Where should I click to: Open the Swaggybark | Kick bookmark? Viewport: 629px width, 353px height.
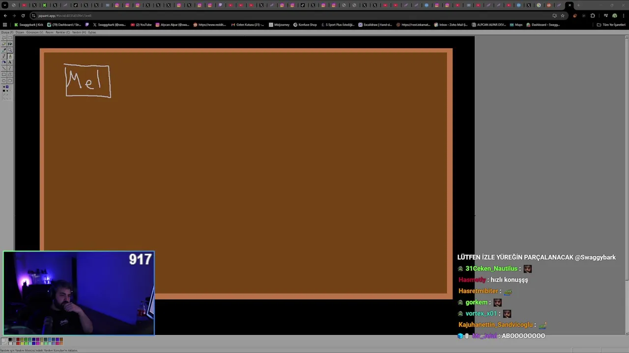click(x=28, y=25)
